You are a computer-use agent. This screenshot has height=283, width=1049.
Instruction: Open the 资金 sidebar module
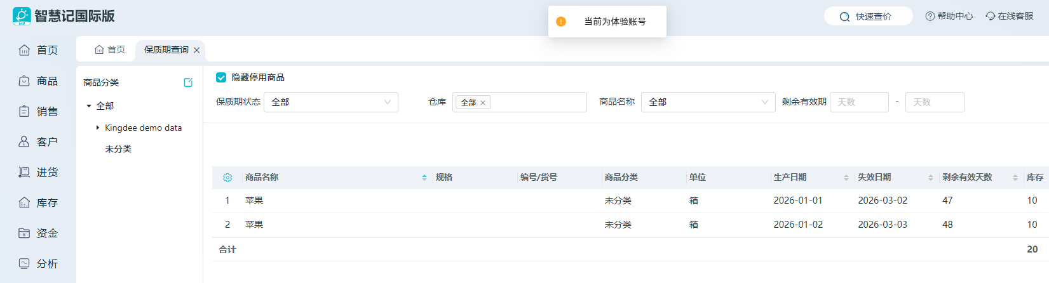[38, 233]
